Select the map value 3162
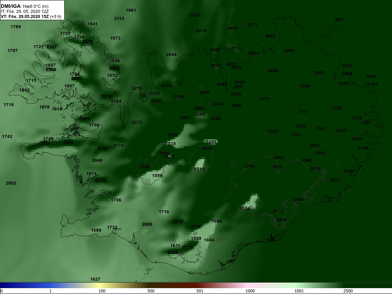 tap(336, 108)
